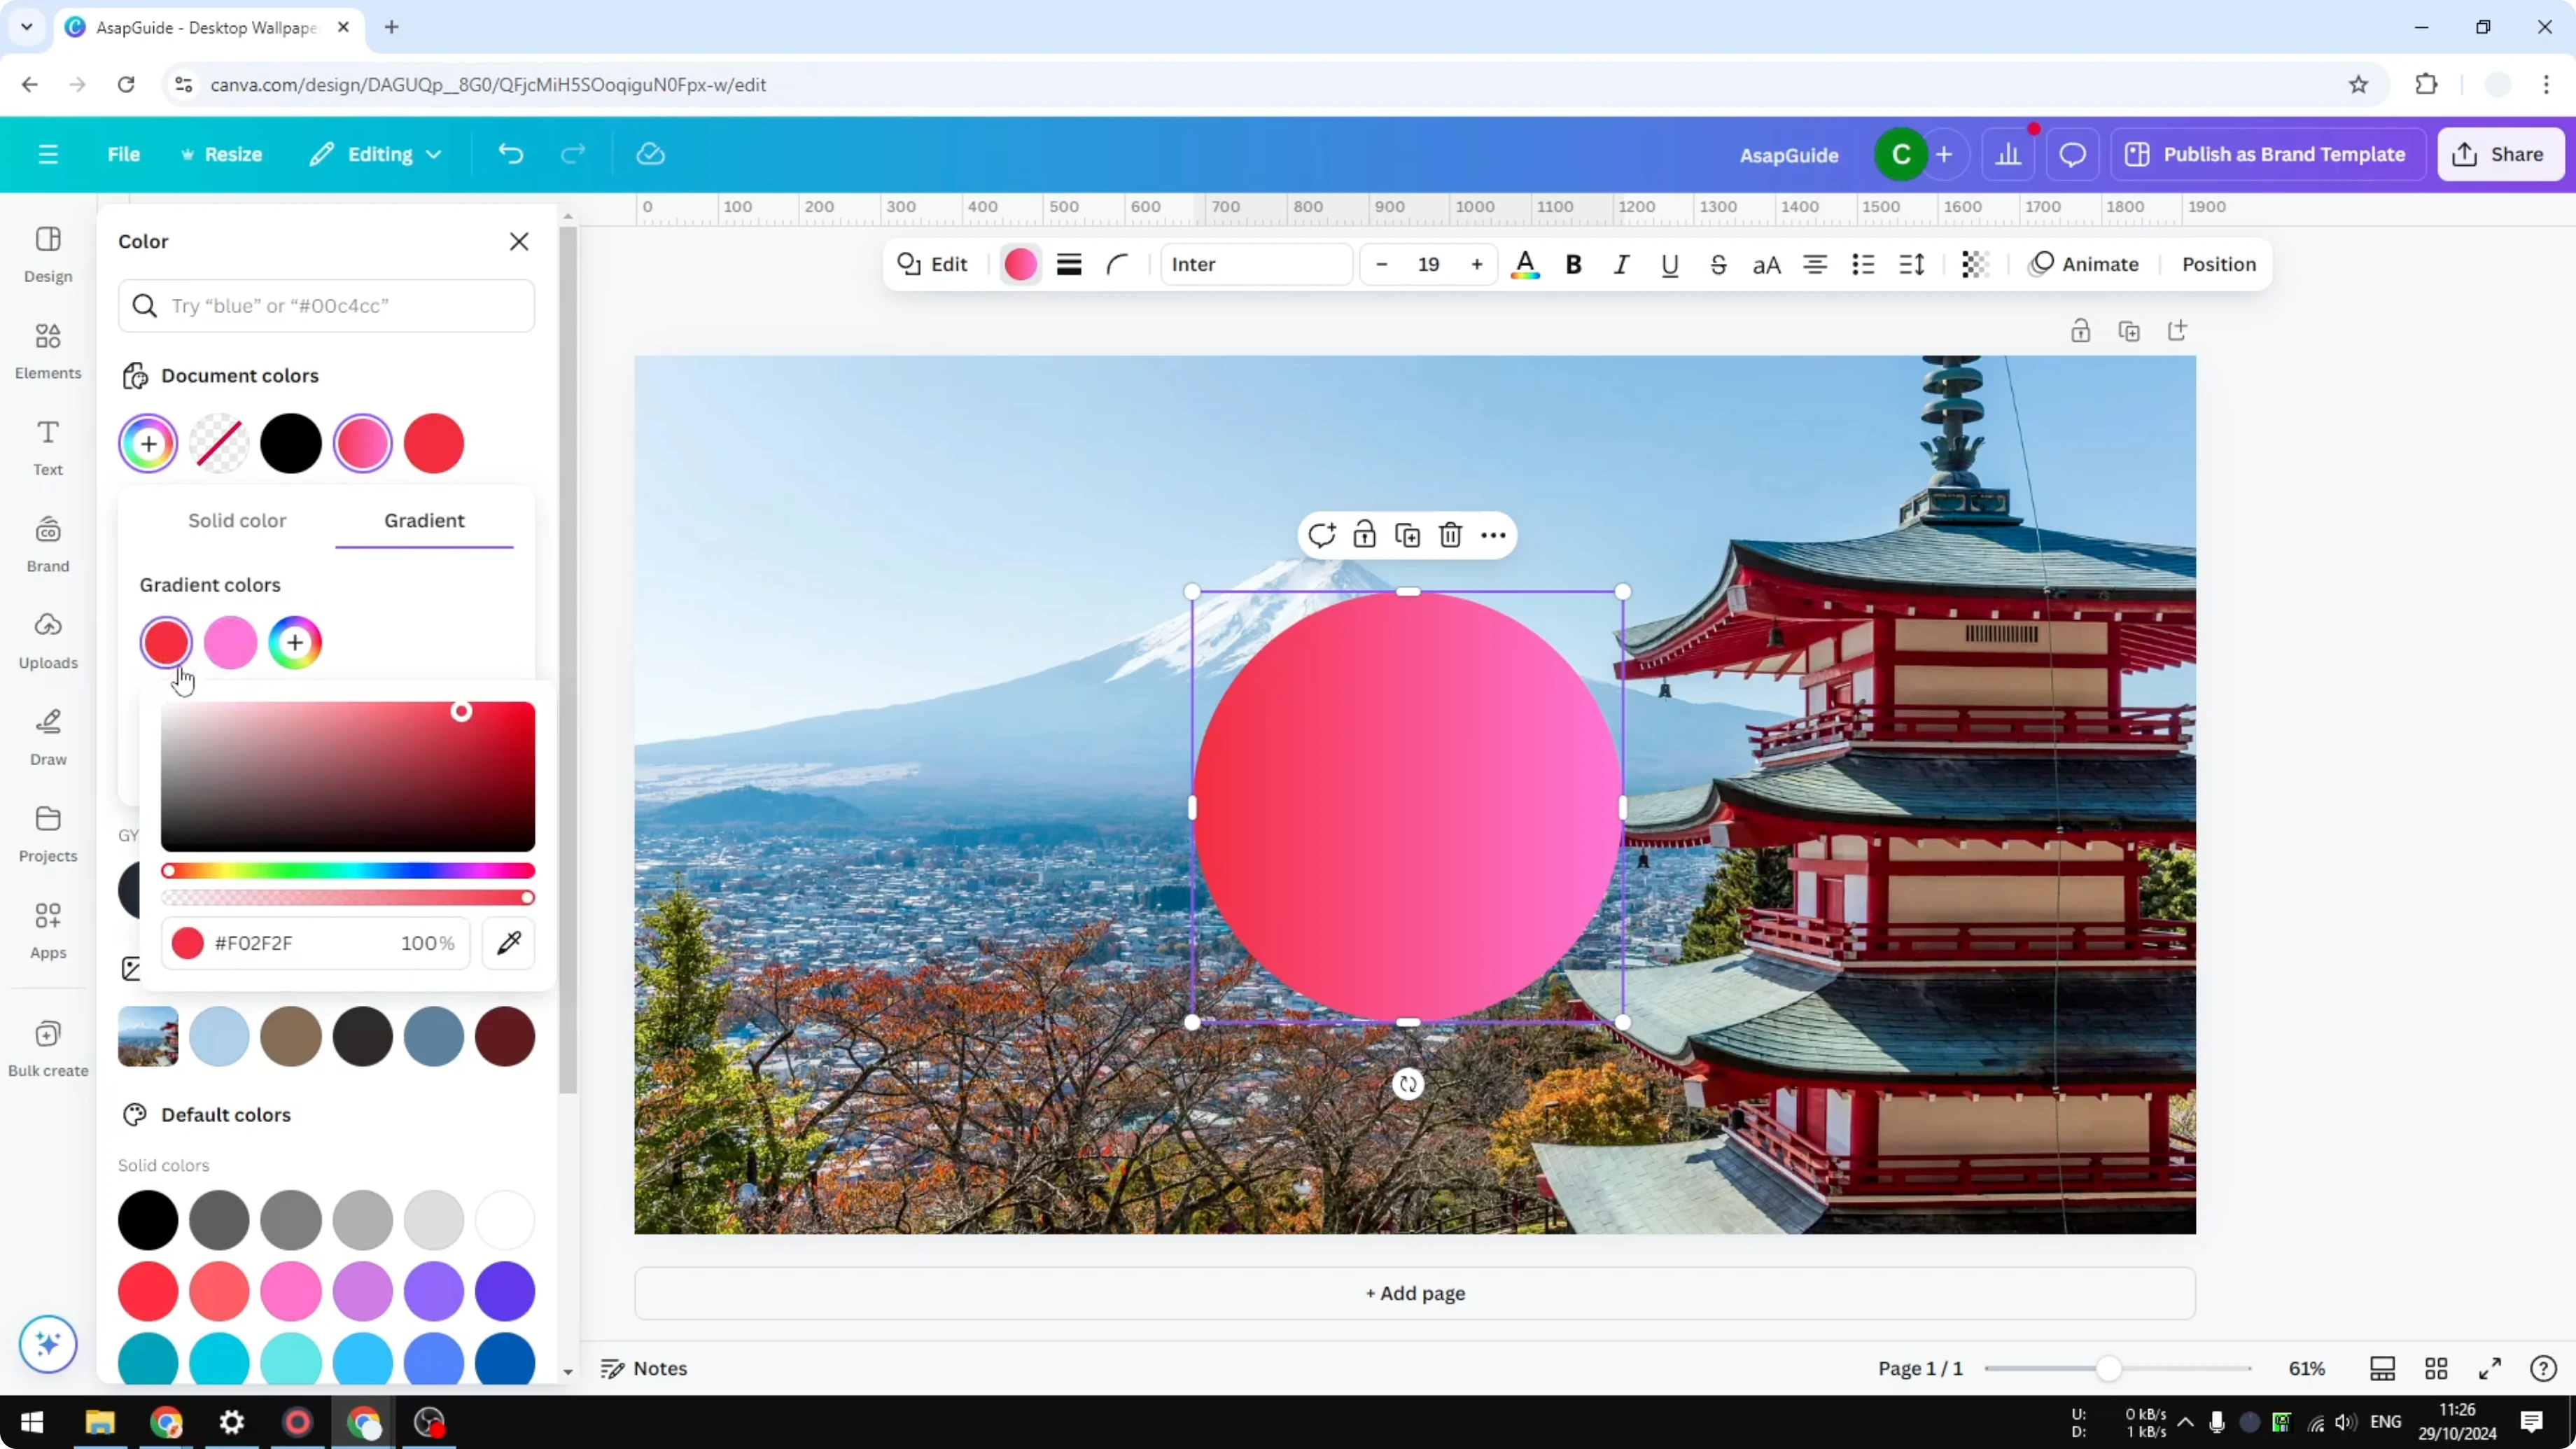Open the Elements panel
This screenshot has height=1449, width=2576.
point(47,349)
